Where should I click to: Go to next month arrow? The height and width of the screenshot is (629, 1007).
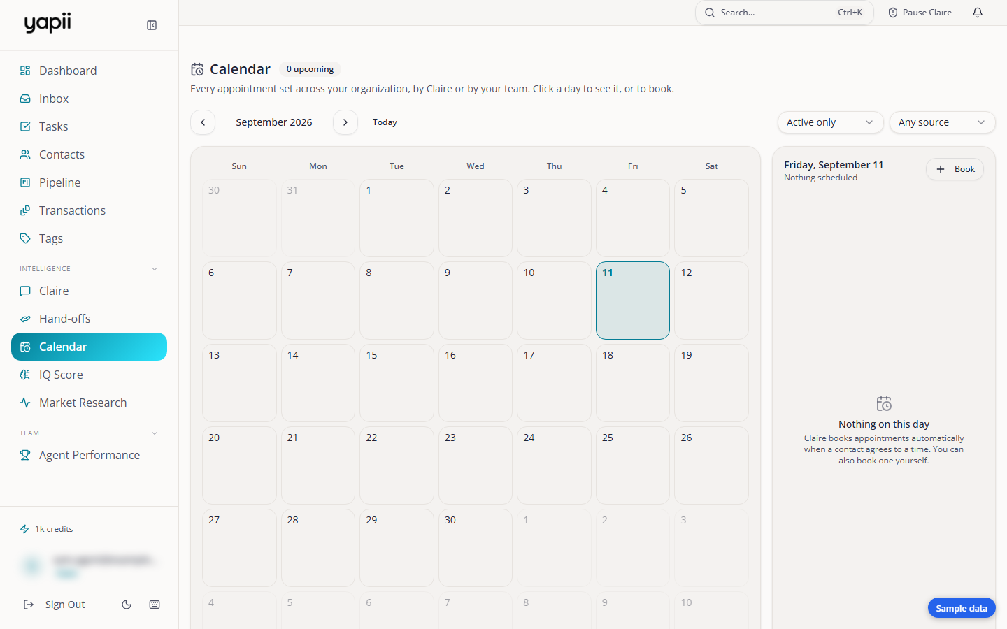(345, 122)
